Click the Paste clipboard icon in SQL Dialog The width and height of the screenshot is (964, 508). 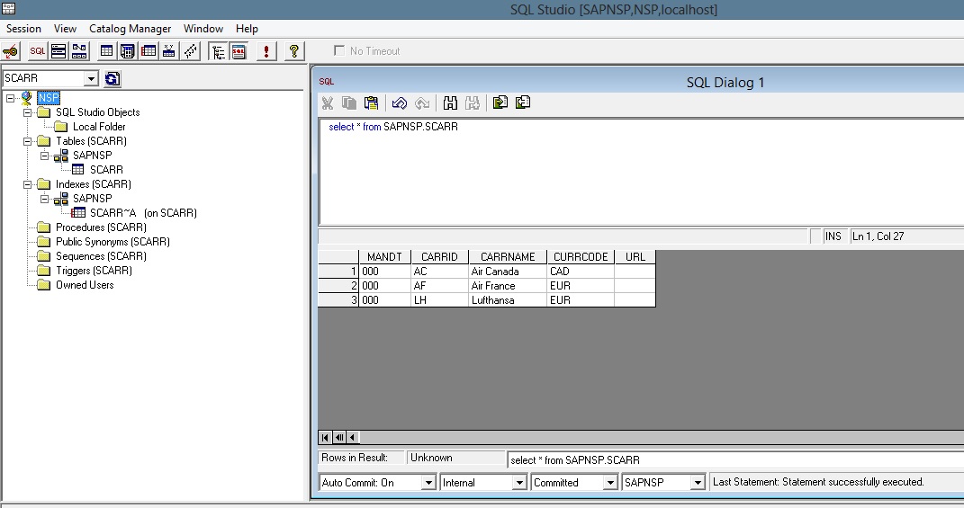pos(371,102)
